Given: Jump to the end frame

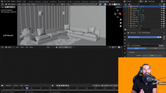Looking at the screenshot, I should pos(68,86).
